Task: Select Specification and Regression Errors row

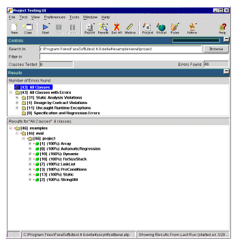Action: (x=61, y=113)
